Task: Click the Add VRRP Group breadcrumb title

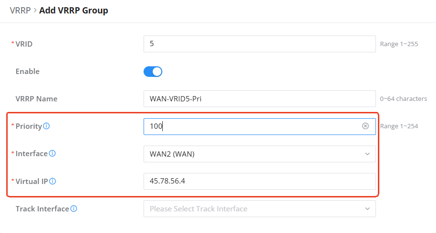Action: coord(73,10)
